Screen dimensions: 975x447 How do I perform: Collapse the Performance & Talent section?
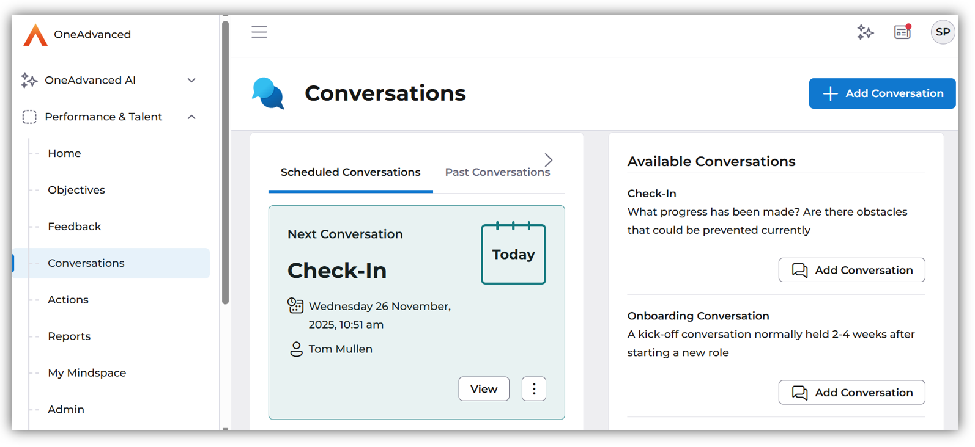(x=191, y=117)
